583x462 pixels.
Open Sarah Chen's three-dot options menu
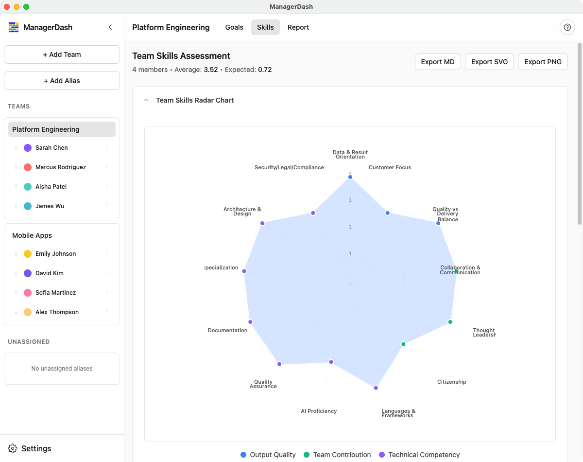(x=107, y=147)
